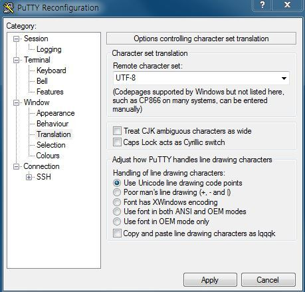Open the Terminal category

37,60
